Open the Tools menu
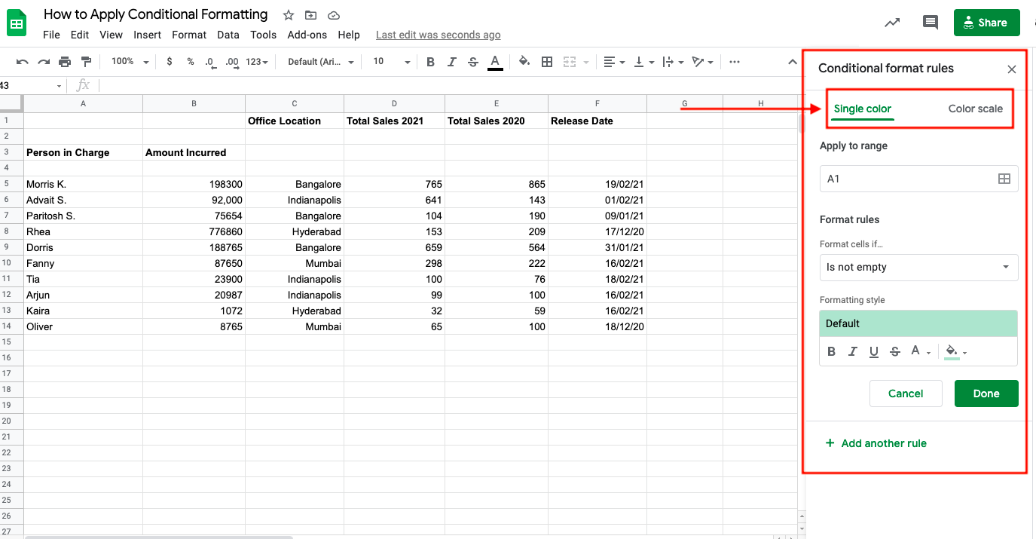The height and width of the screenshot is (539, 1036). (x=264, y=35)
